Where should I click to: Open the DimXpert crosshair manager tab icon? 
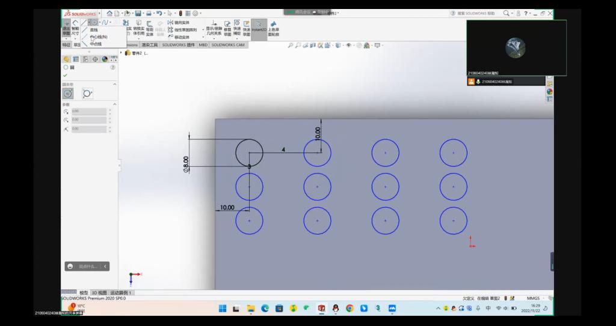pos(95,59)
